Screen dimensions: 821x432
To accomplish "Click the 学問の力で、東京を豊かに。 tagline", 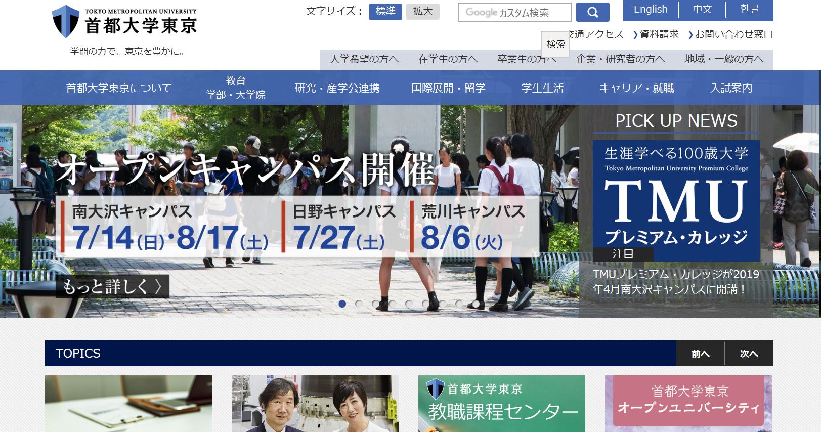I will (x=128, y=51).
